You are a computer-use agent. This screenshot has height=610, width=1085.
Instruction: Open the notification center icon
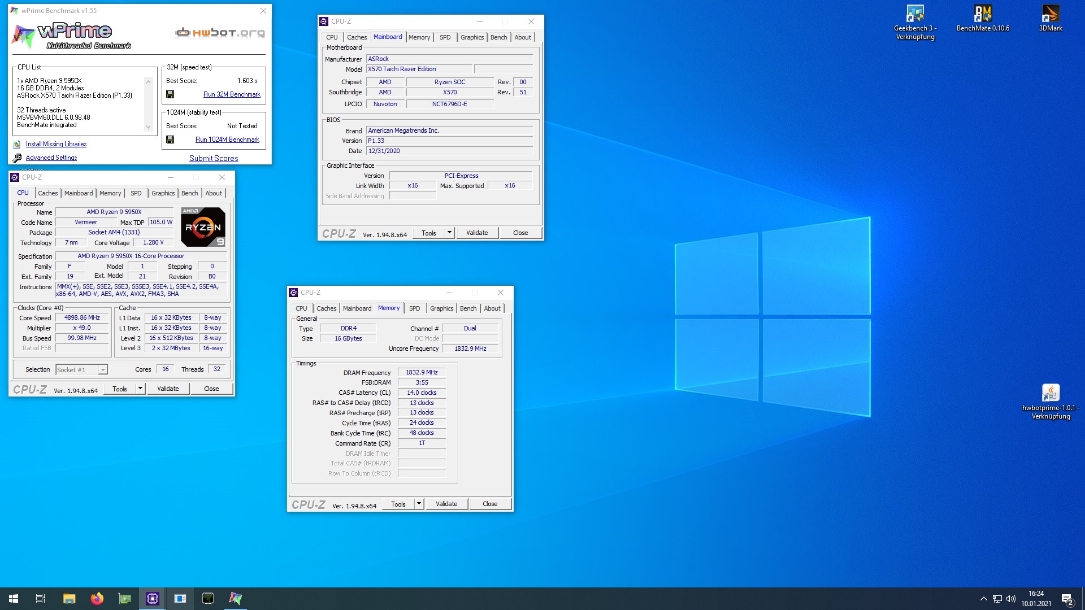[1067, 599]
